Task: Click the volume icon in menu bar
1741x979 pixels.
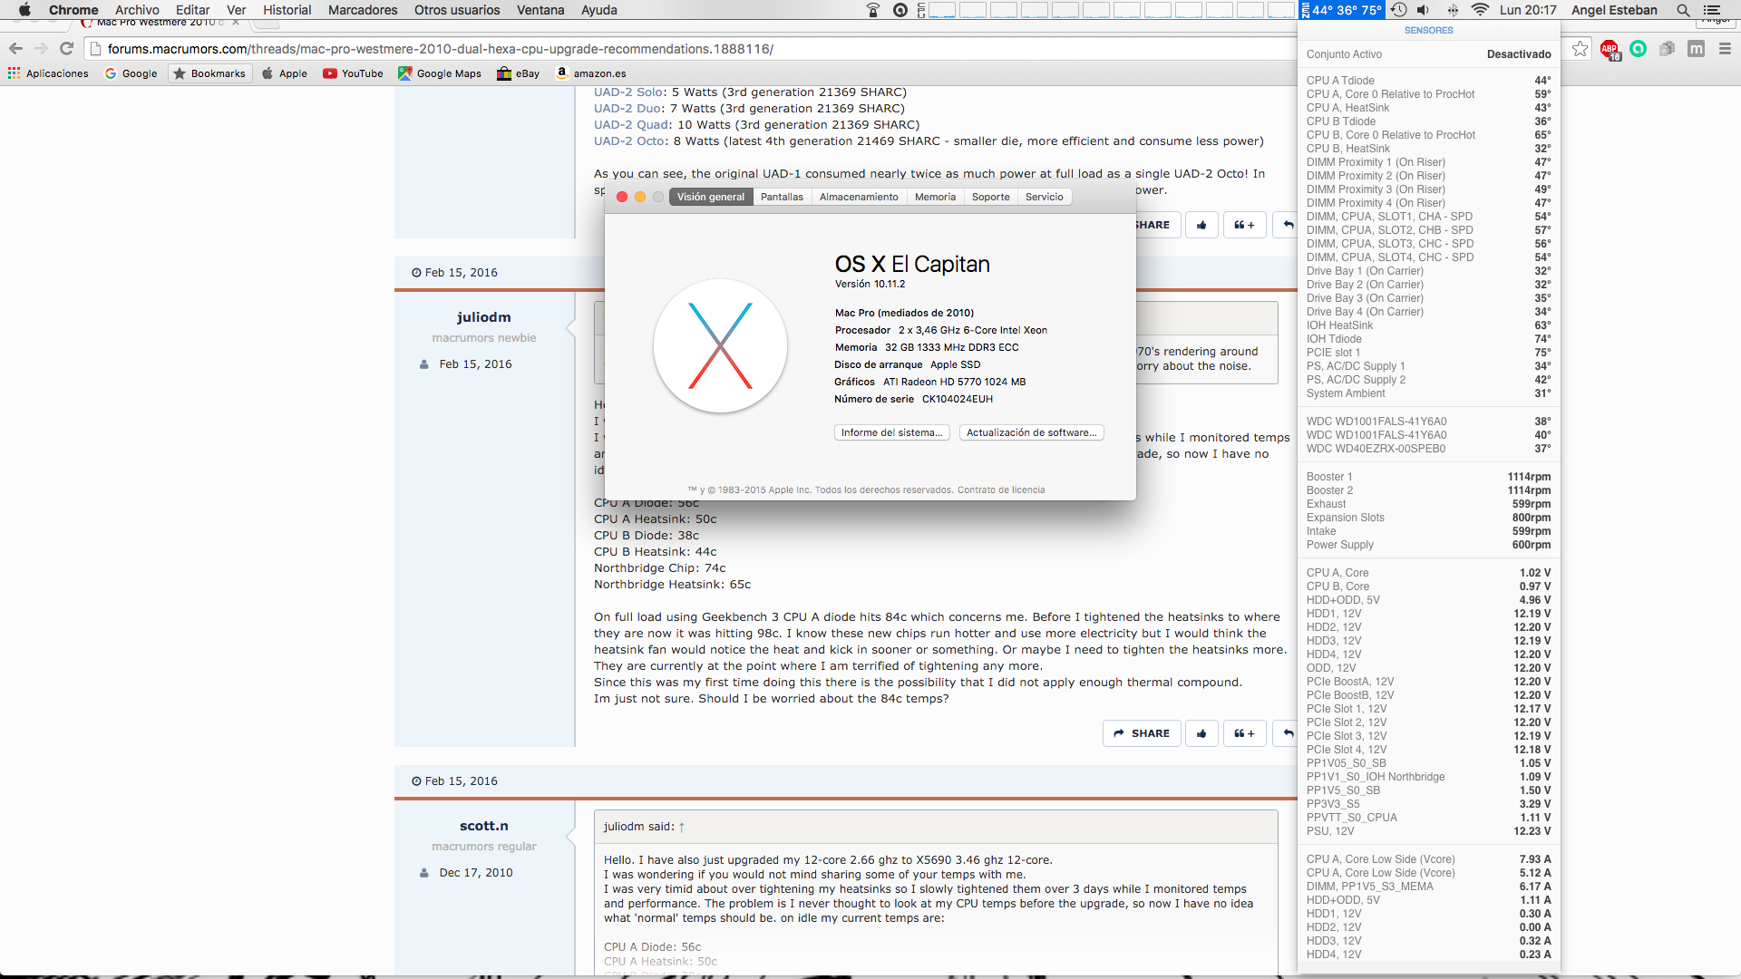Action: [1424, 10]
